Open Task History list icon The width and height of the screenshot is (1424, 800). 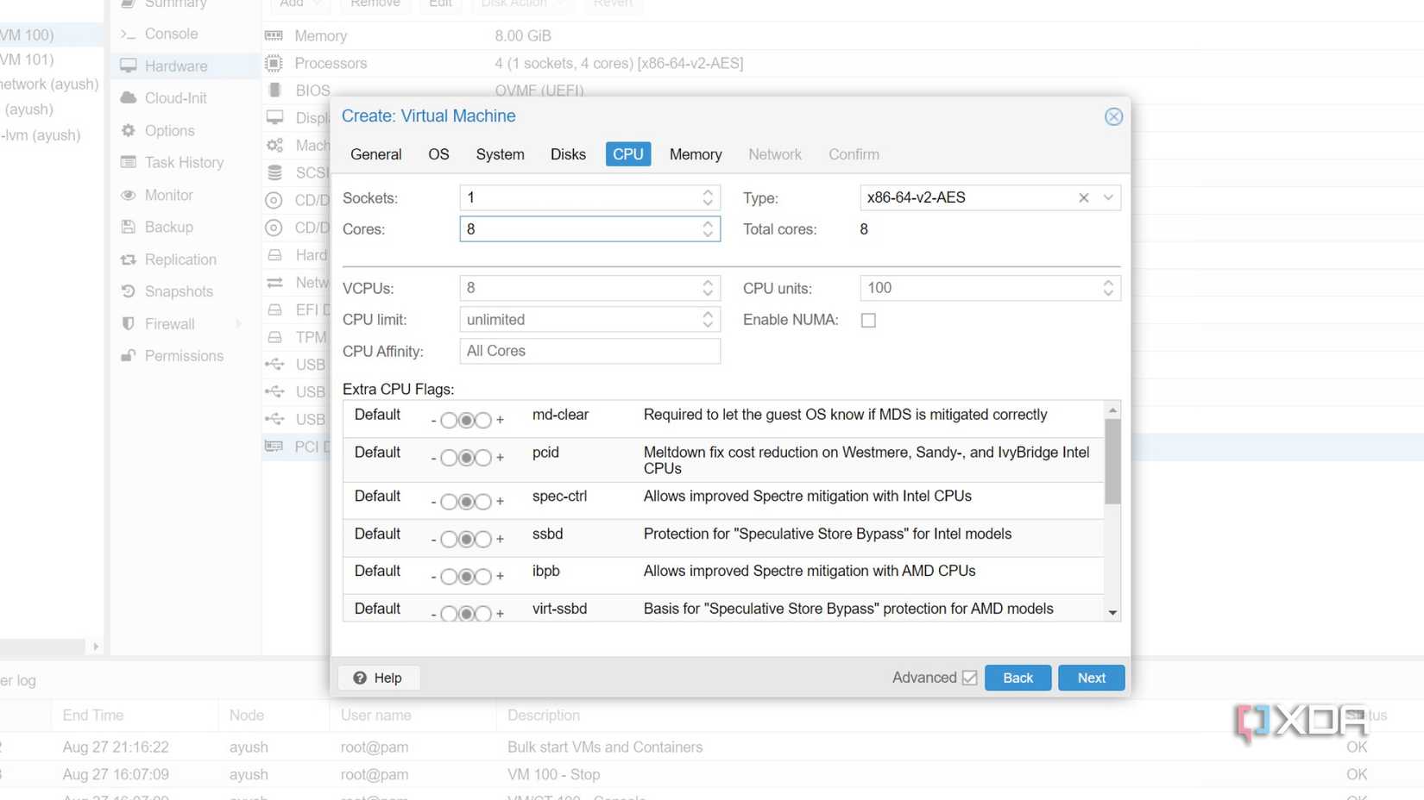click(129, 162)
